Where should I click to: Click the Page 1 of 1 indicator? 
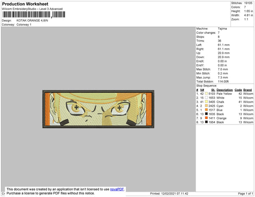tap(246, 194)
